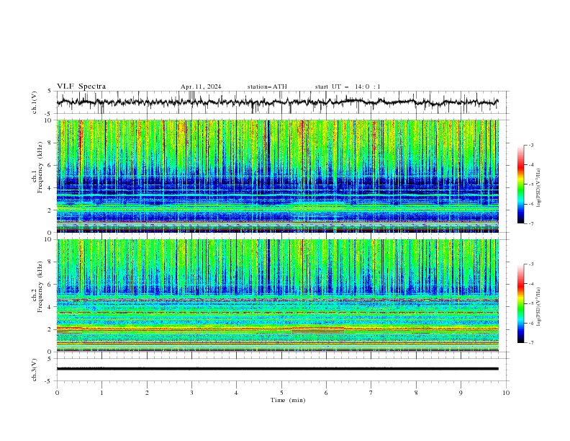Click the time axis tick label '1'
This screenshot has width=570, height=441.
101,393
